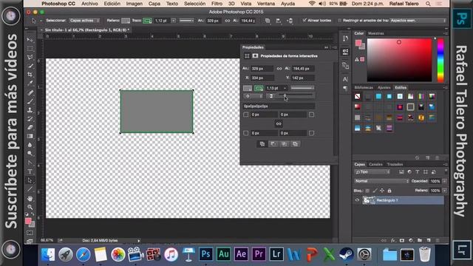
Task: Toggle lock position icon in Layers
Action: (x=382, y=191)
